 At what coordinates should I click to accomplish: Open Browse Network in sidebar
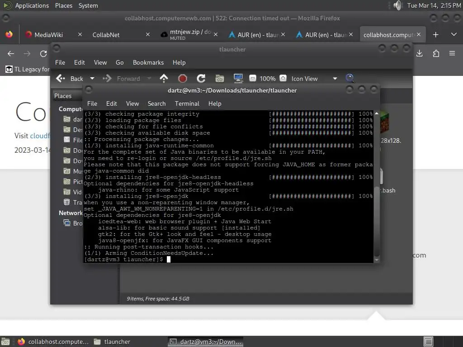(x=73, y=223)
